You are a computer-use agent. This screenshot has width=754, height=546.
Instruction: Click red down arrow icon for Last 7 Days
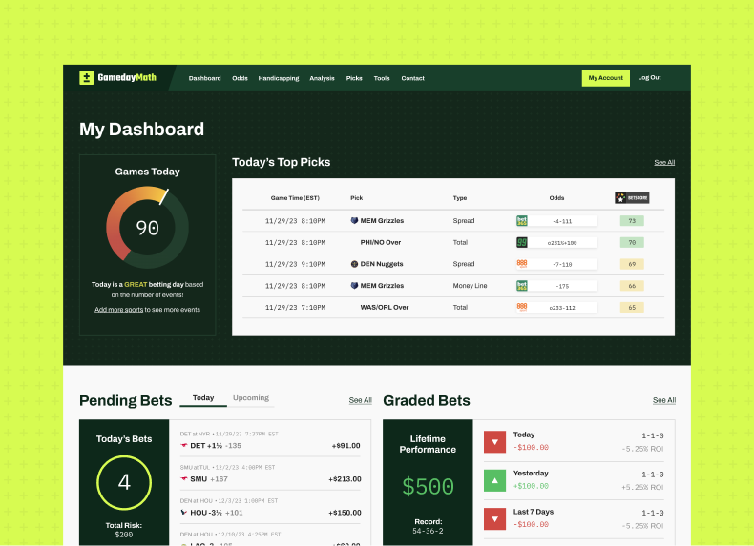click(x=494, y=518)
